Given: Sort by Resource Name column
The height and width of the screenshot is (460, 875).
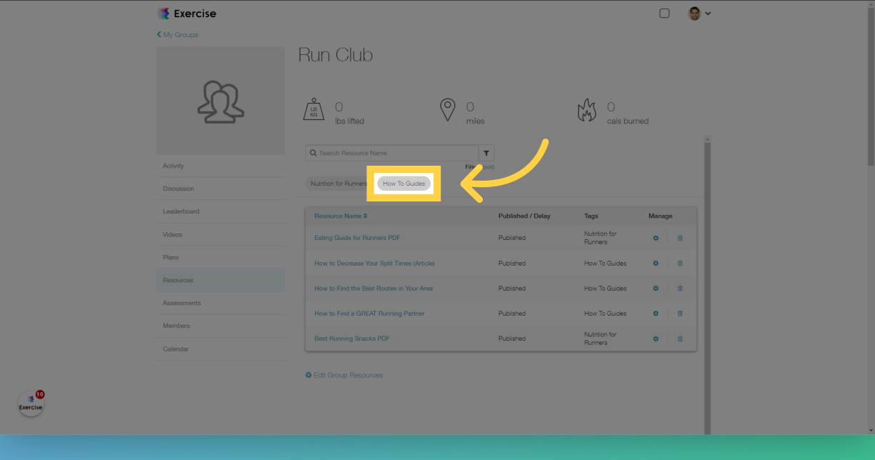Looking at the screenshot, I should click(x=341, y=216).
